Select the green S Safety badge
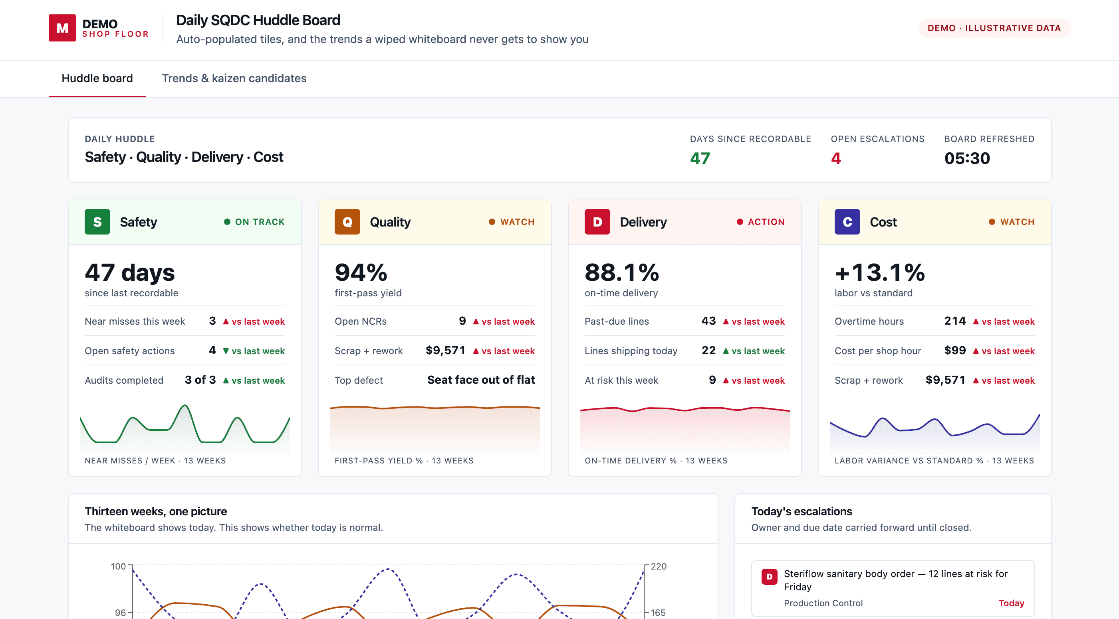Screen dimensions: 1119x619 [97, 222]
